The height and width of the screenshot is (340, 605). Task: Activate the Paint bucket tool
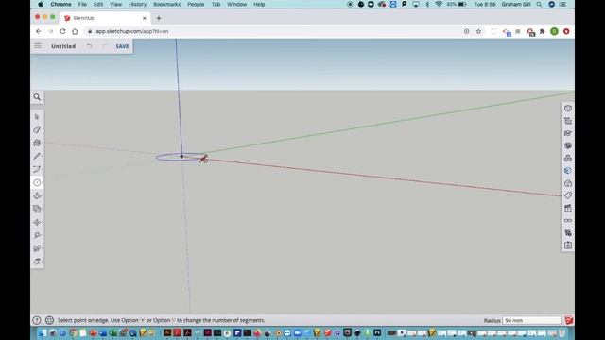(37, 143)
